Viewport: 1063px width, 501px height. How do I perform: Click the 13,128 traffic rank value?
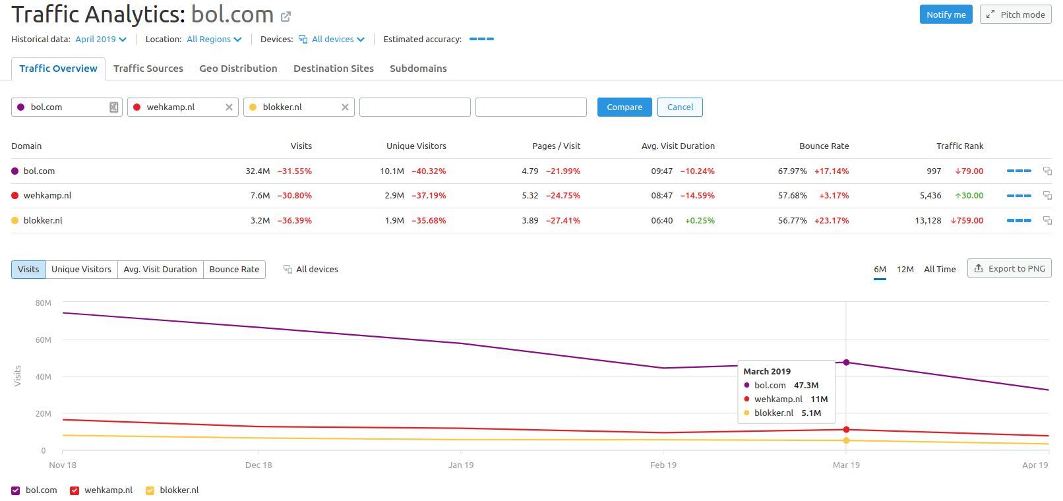tap(928, 221)
